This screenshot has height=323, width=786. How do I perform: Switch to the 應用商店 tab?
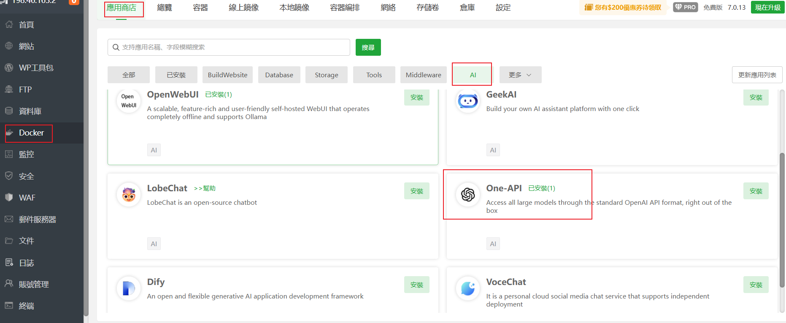point(122,8)
